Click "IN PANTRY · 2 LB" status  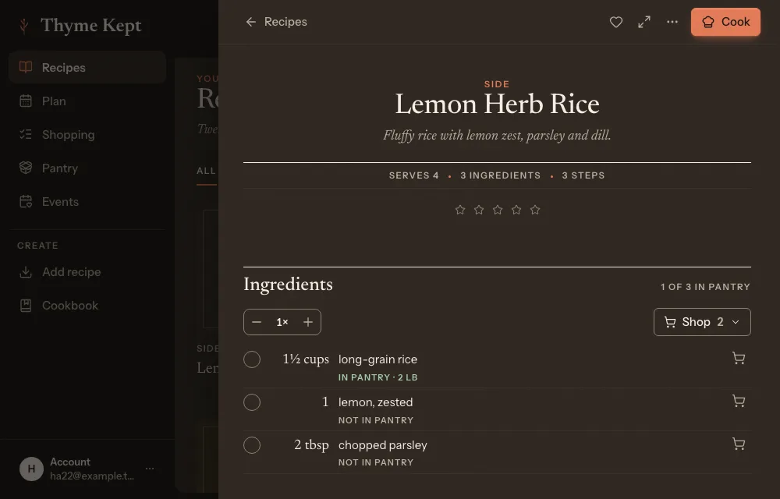tap(378, 377)
